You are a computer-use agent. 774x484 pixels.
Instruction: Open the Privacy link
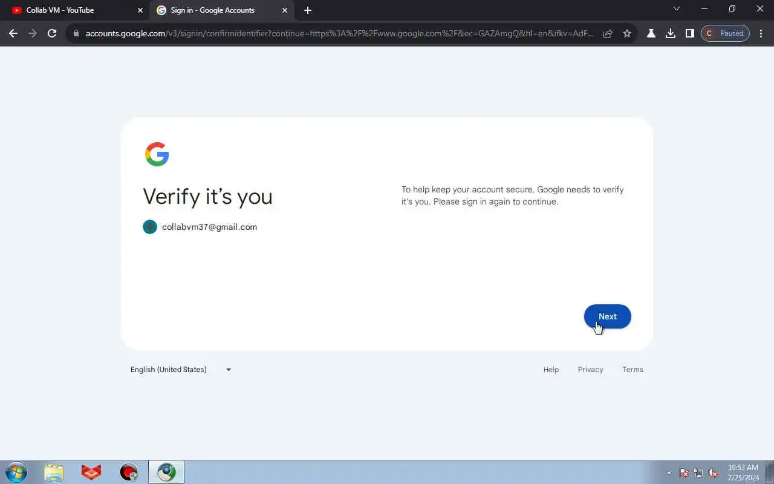tap(590, 370)
